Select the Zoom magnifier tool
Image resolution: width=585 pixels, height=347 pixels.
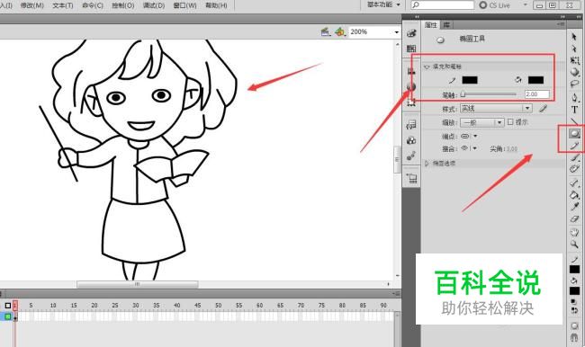click(574, 245)
